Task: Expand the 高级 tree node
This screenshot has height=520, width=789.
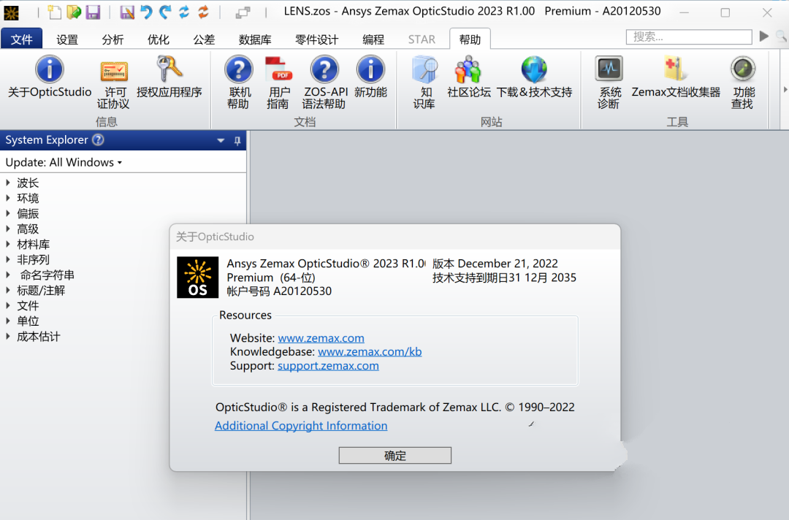Action: [8, 229]
